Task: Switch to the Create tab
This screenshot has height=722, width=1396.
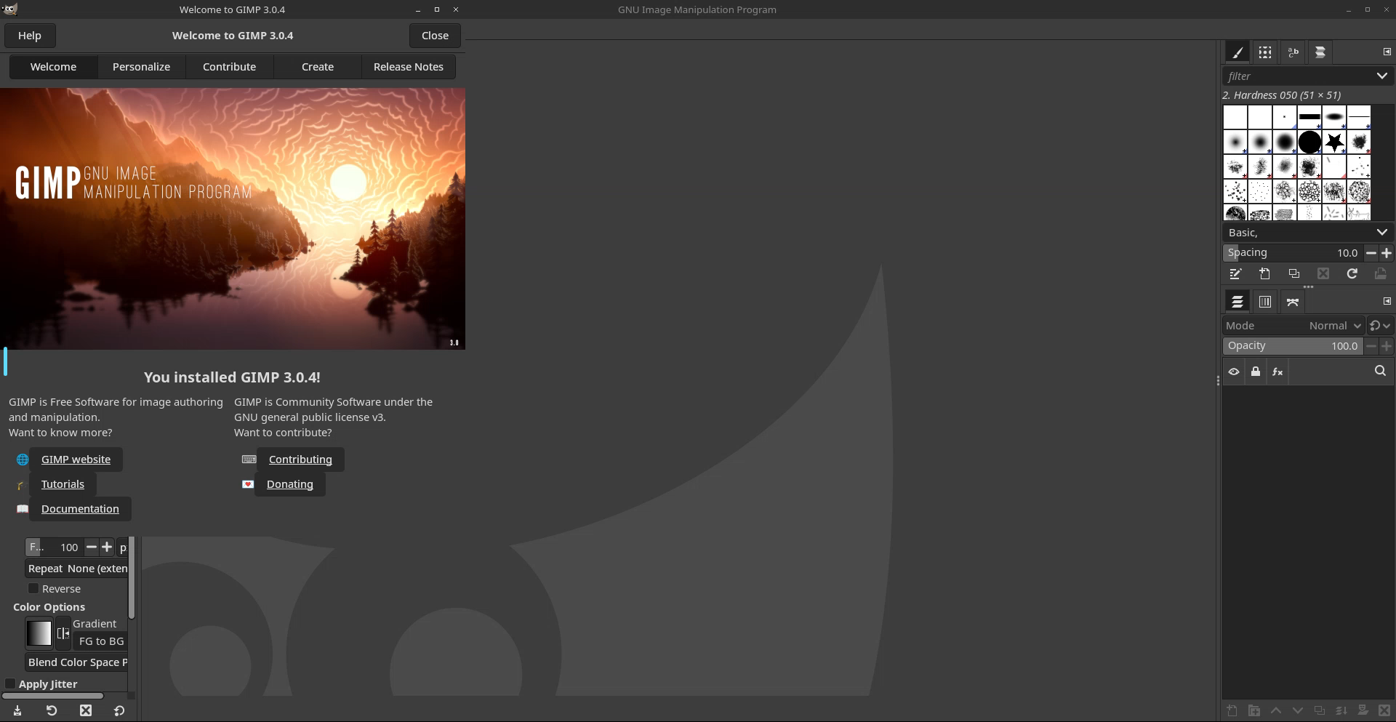Action: click(318, 67)
